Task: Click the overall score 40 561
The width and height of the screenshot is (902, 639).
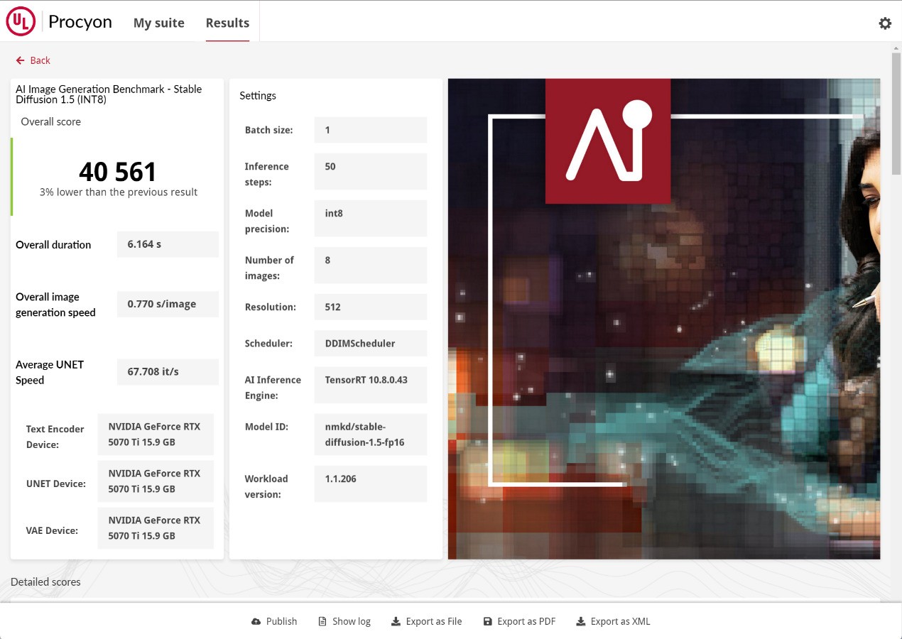Action: coord(117,172)
